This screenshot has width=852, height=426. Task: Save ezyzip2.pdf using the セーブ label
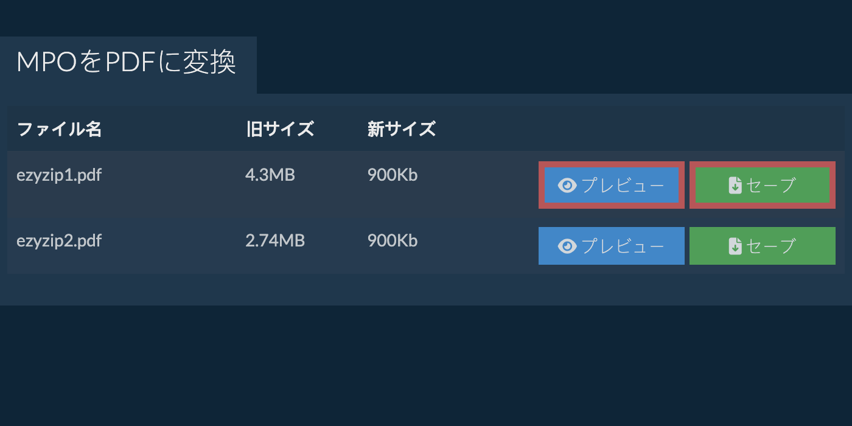pos(771,246)
